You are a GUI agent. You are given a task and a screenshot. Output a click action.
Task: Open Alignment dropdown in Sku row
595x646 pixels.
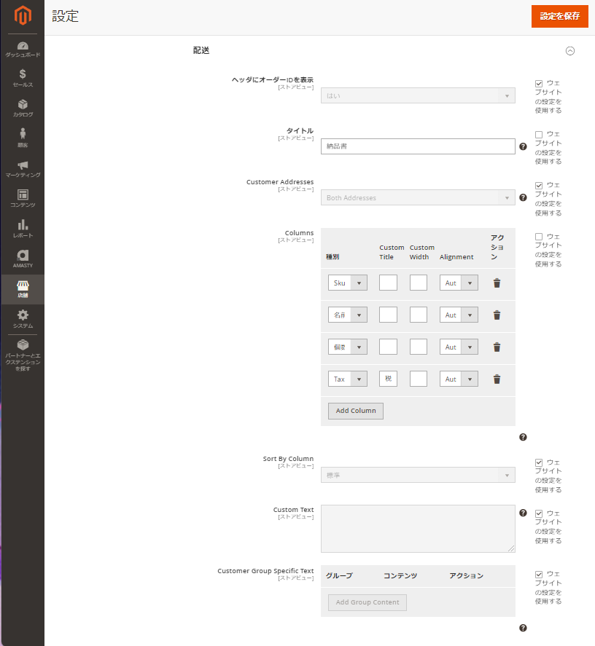click(x=459, y=283)
